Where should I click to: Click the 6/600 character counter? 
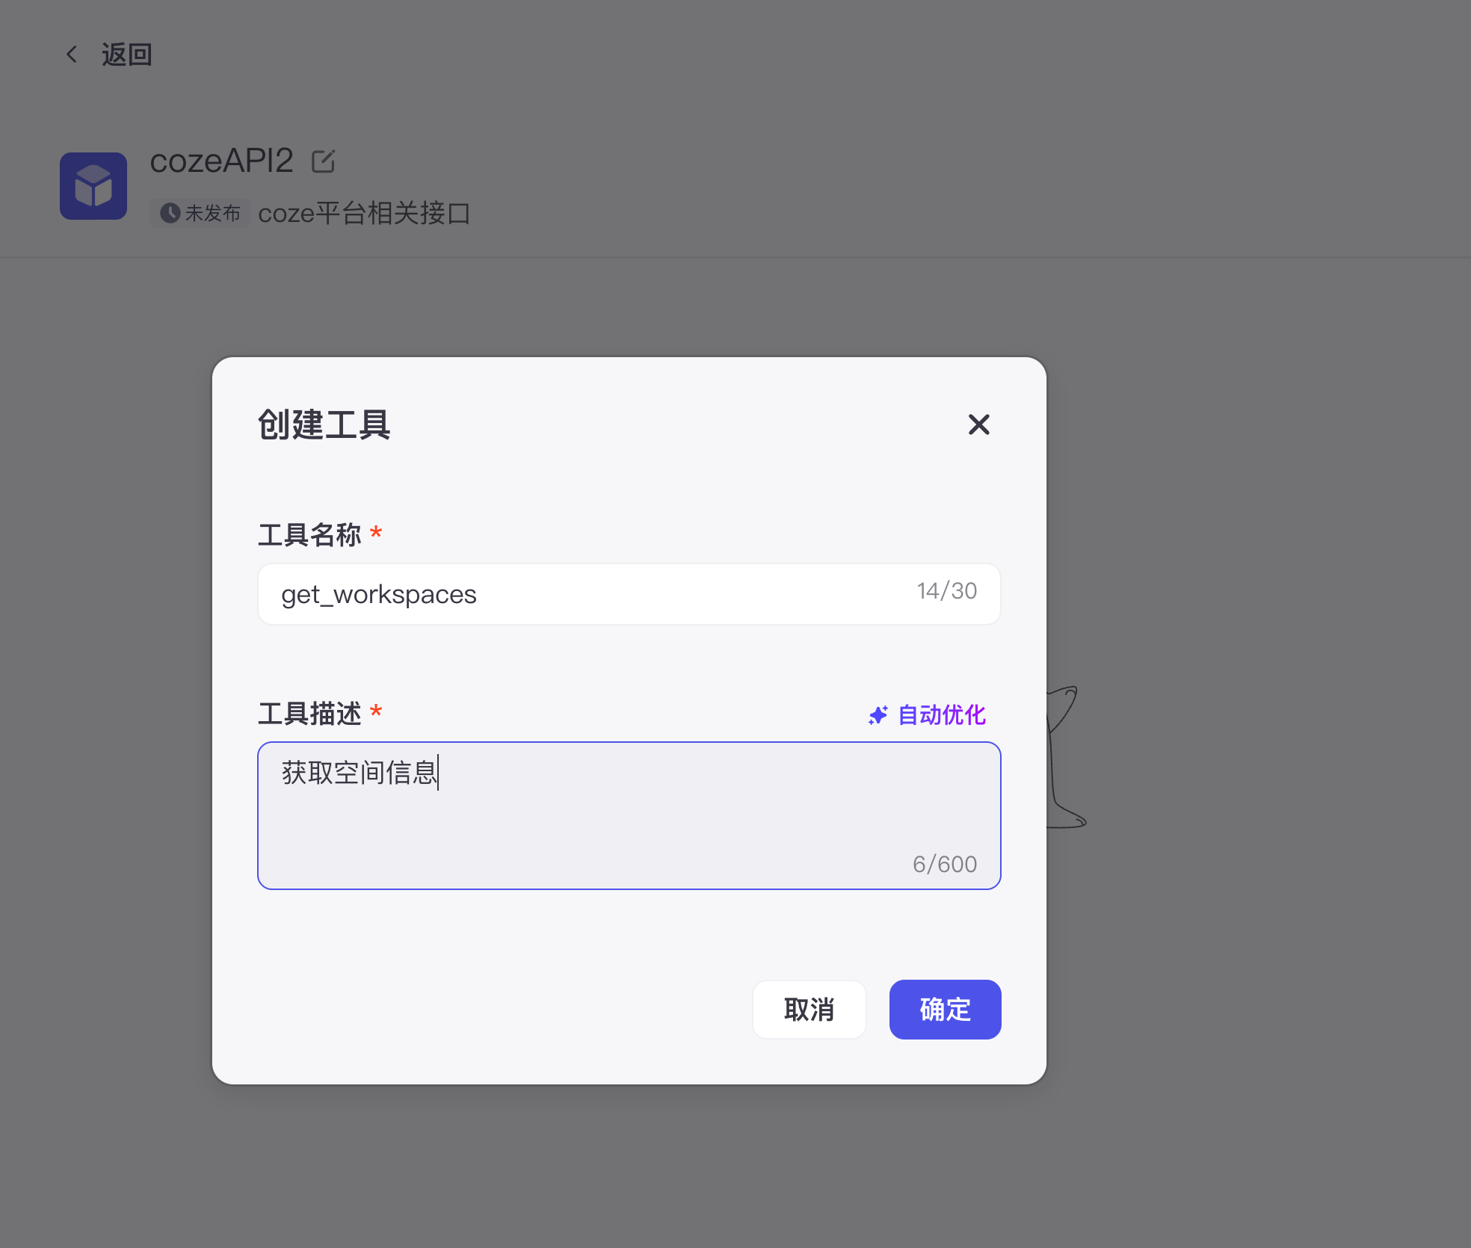tap(945, 864)
